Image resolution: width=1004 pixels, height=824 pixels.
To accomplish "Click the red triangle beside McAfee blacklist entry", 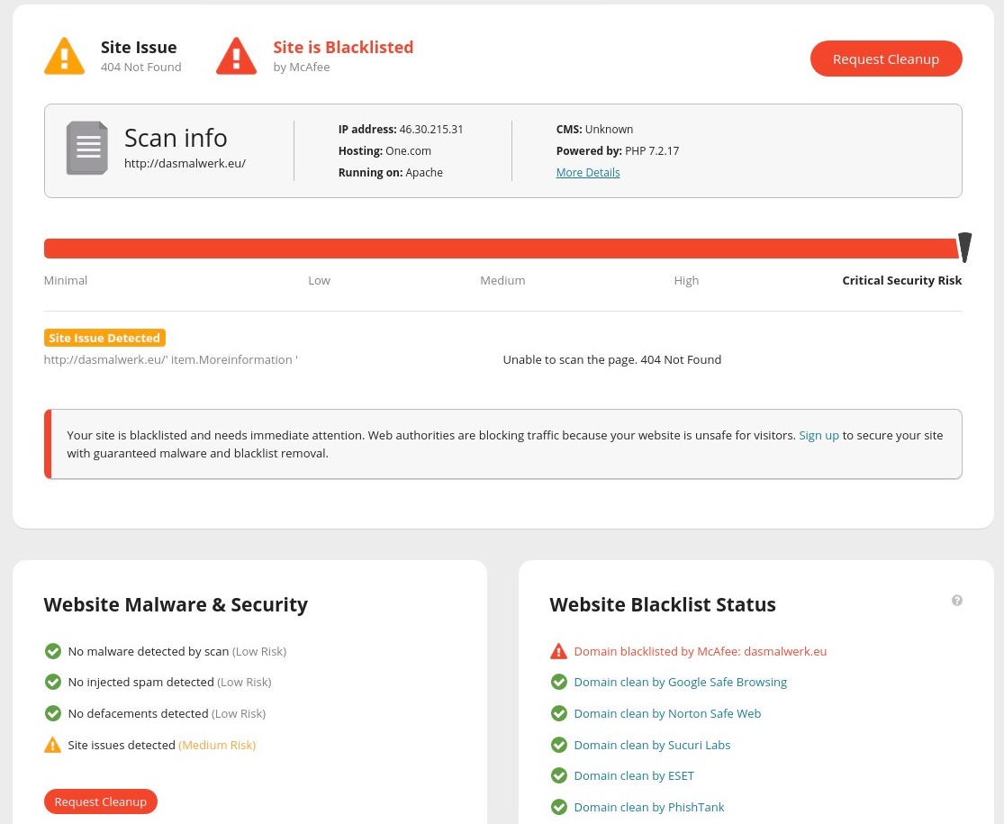I will (559, 651).
